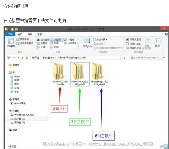Switch to the 共享 ribbon tab
This screenshot has width=169, height=149.
(x=30, y=34)
